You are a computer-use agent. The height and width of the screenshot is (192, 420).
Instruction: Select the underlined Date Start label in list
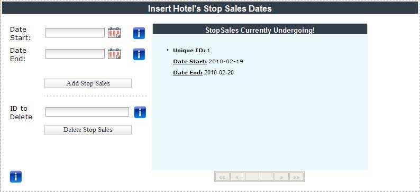(x=190, y=61)
